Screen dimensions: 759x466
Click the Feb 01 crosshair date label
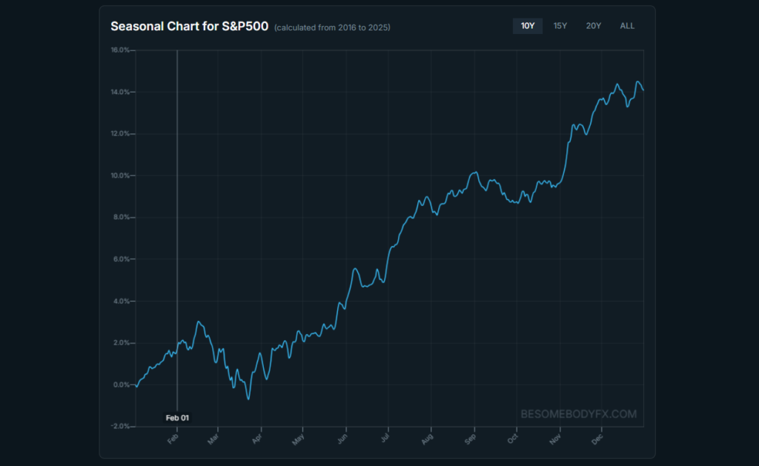(177, 418)
